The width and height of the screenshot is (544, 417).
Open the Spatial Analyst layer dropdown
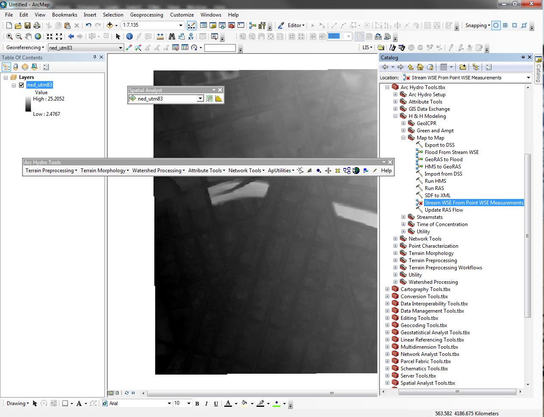pos(200,98)
